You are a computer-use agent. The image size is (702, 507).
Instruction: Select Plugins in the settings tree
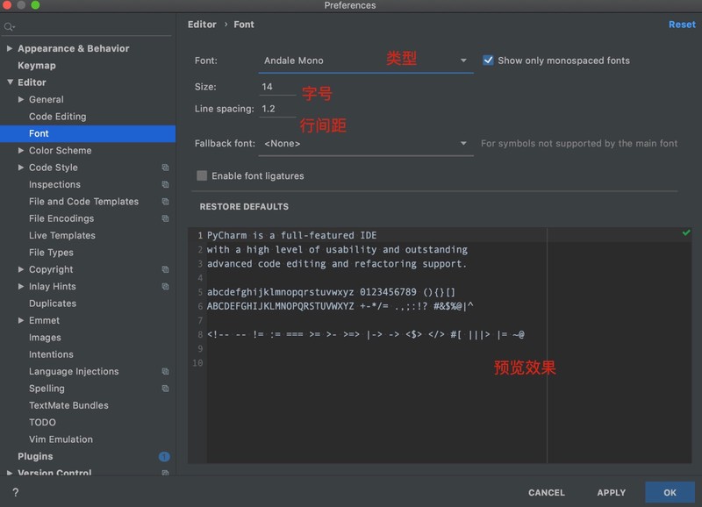35,456
